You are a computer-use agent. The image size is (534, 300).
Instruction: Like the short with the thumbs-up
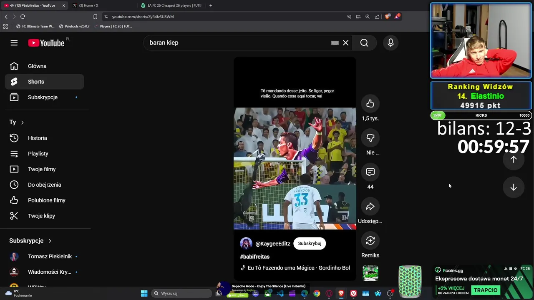(370, 104)
